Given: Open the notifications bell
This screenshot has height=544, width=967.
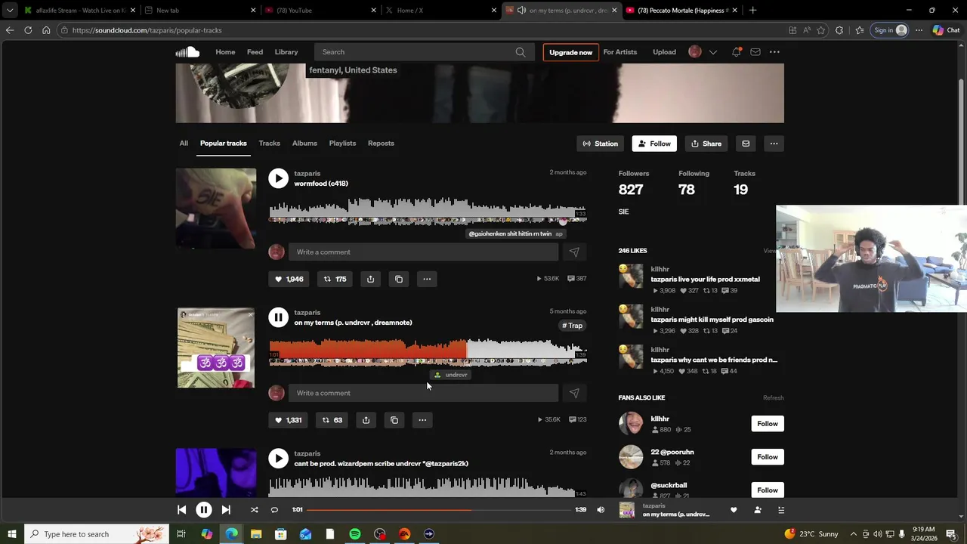Looking at the screenshot, I should click(x=736, y=52).
